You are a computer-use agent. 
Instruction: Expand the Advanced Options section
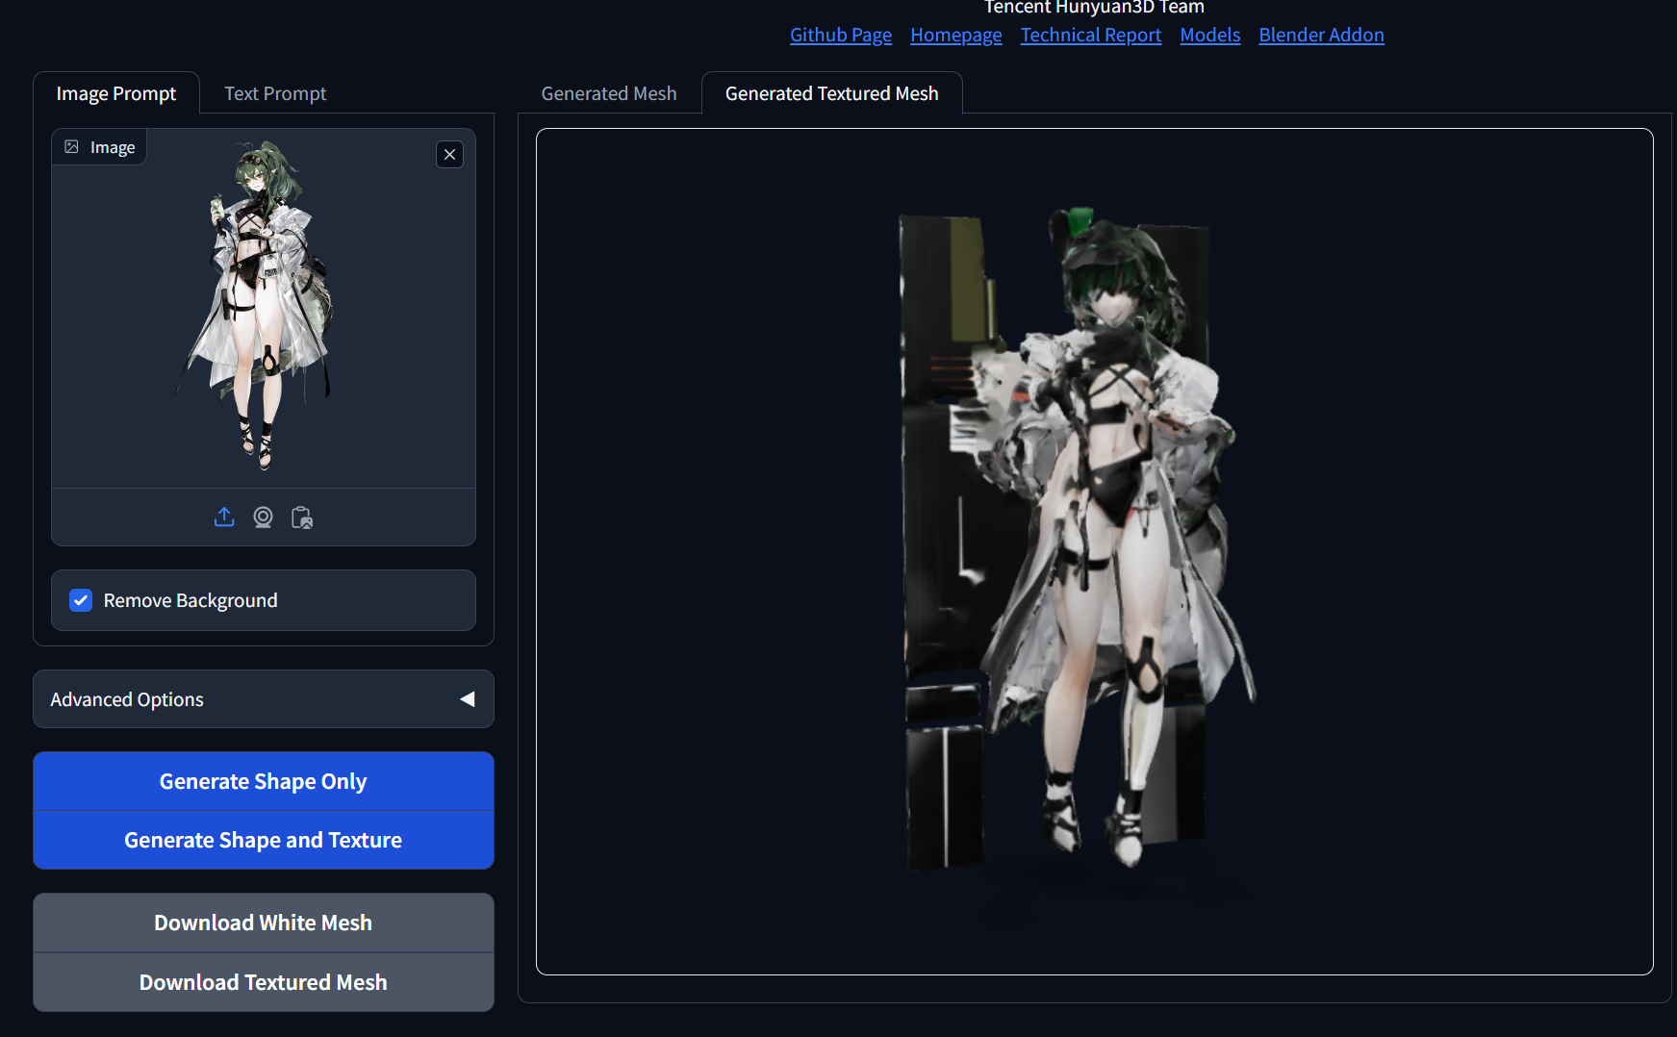264,699
